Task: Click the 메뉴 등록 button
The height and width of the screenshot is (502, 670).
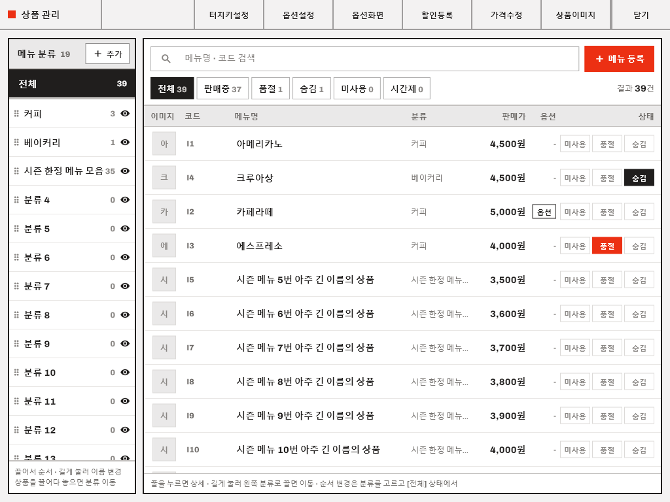Action: (619, 58)
